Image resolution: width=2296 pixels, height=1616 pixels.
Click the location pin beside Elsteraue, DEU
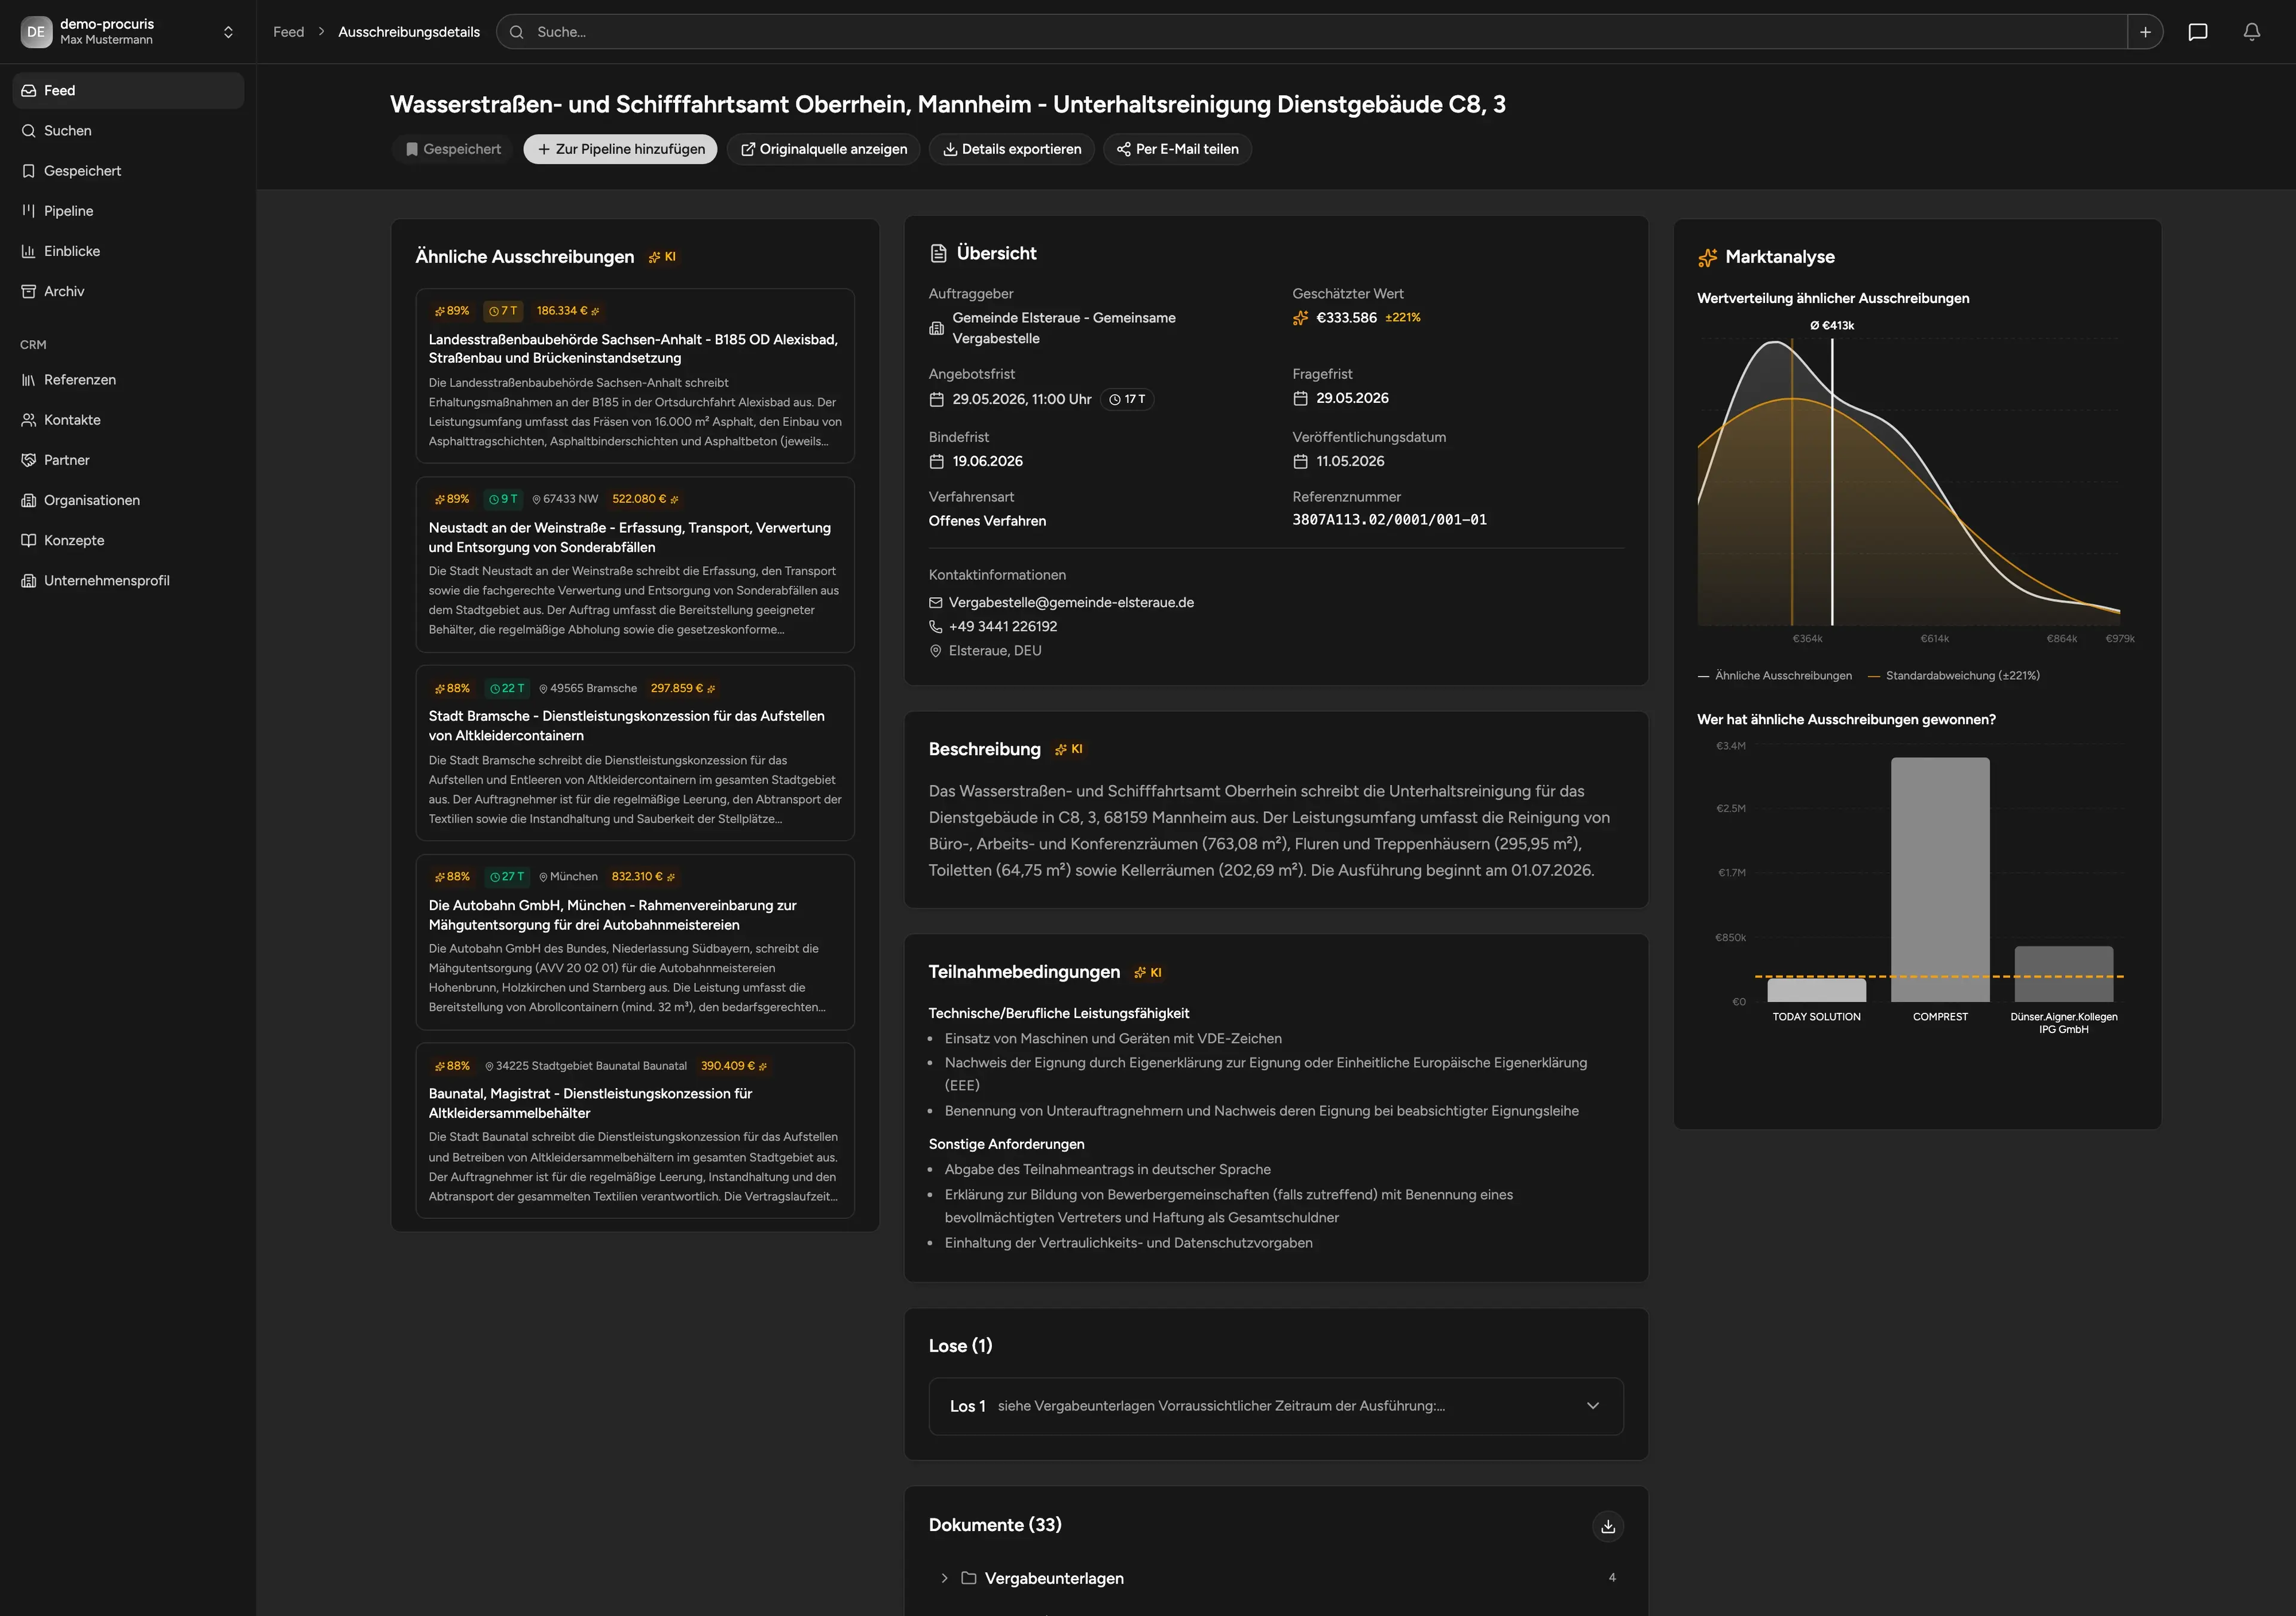point(936,651)
